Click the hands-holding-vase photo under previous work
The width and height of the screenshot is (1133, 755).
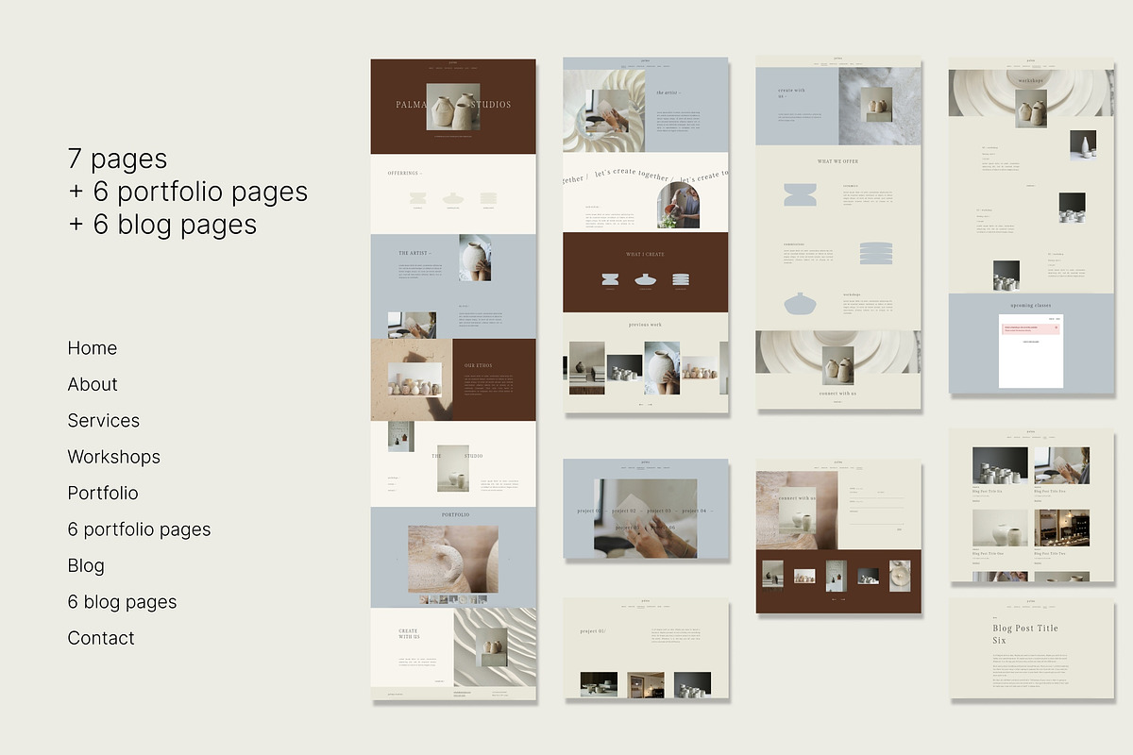tap(662, 368)
